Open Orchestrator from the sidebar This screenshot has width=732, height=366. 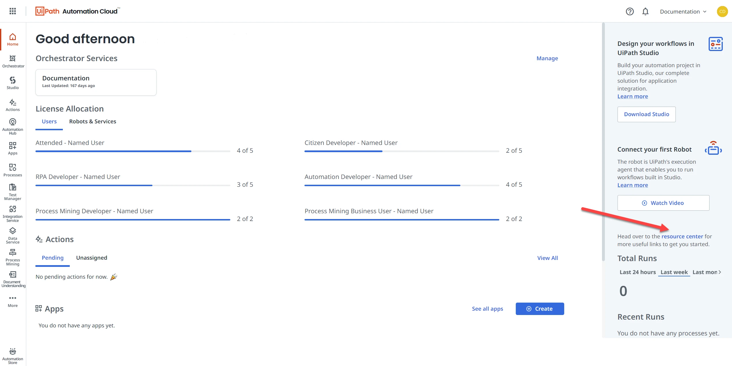coord(13,62)
